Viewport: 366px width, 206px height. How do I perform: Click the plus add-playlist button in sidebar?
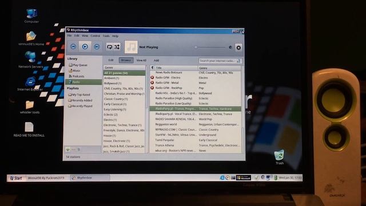coord(68,149)
